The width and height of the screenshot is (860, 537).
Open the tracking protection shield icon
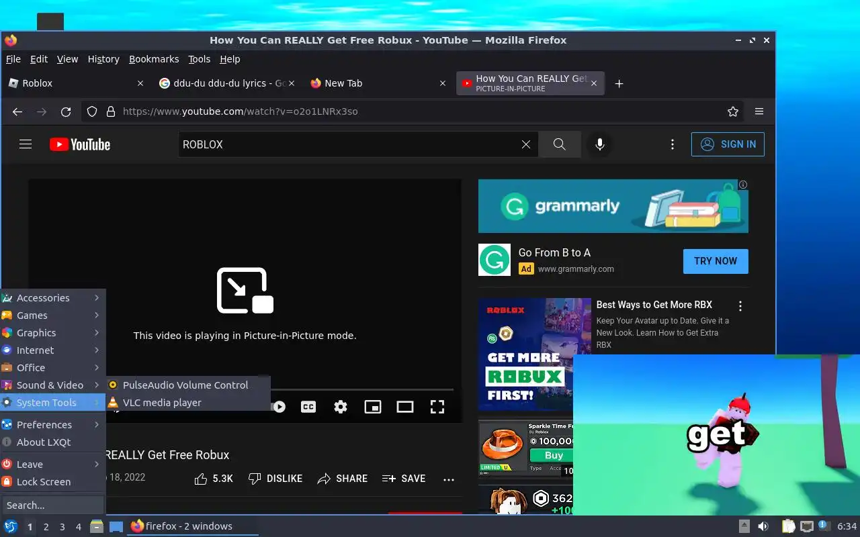tap(92, 111)
